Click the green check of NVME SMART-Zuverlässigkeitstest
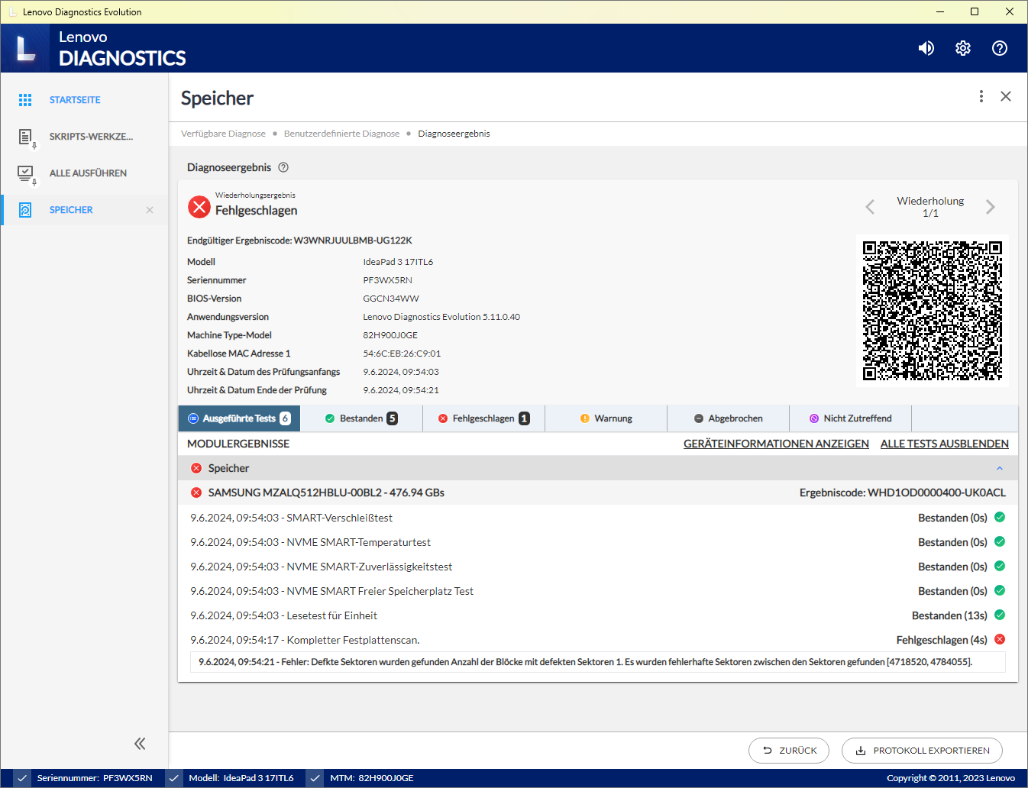 tap(1000, 566)
